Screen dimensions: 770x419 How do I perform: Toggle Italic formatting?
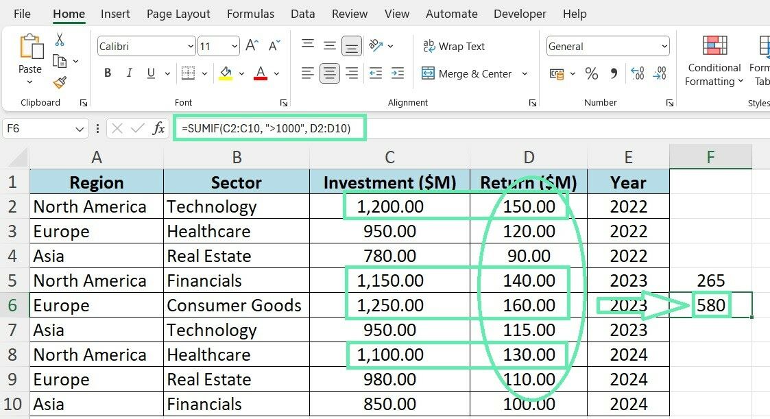point(129,73)
